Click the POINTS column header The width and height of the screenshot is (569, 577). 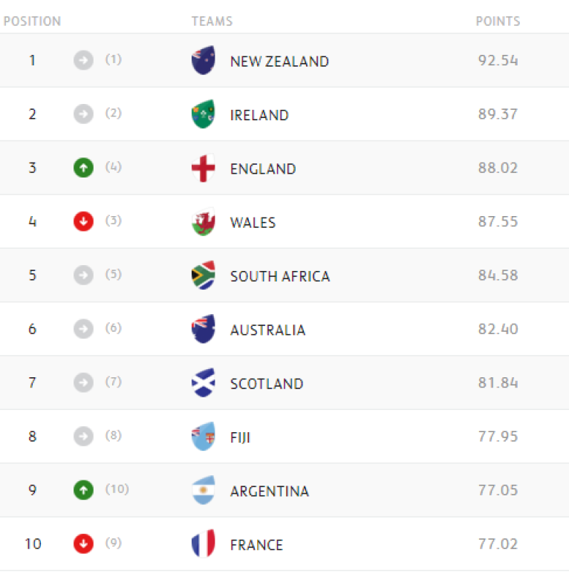tap(498, 22)
